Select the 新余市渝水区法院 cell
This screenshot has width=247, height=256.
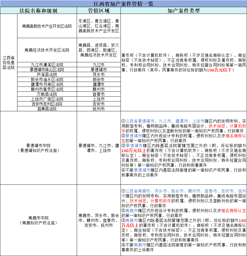click(47, 79)
